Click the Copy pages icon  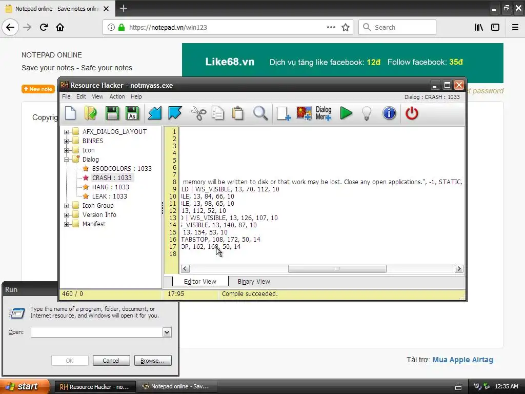click(x=218, y=113)
